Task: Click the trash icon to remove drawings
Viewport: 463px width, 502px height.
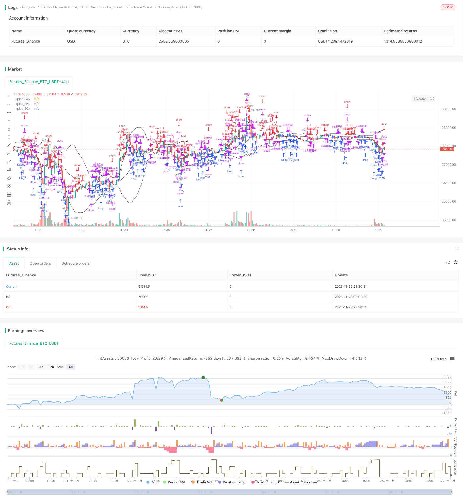Action: tap(9, 203)
